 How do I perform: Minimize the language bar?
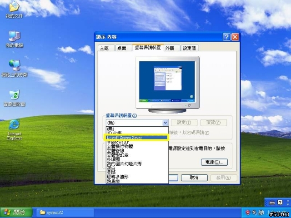[288, 201]
